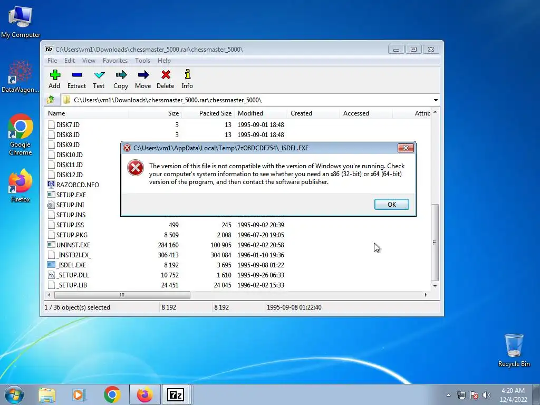This screenshot has height=405, width=540.
Task: Open the Favorites menu
Action: point(115,61)
